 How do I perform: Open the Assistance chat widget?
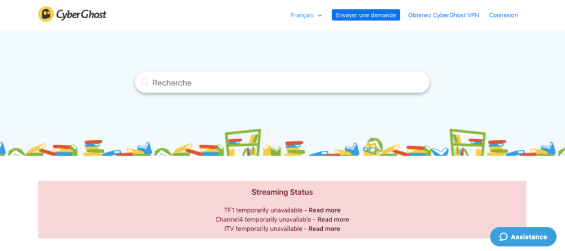point(523,237)
